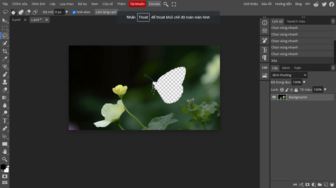
Task: Open the Bộ lọc menu
Action: 83,4
